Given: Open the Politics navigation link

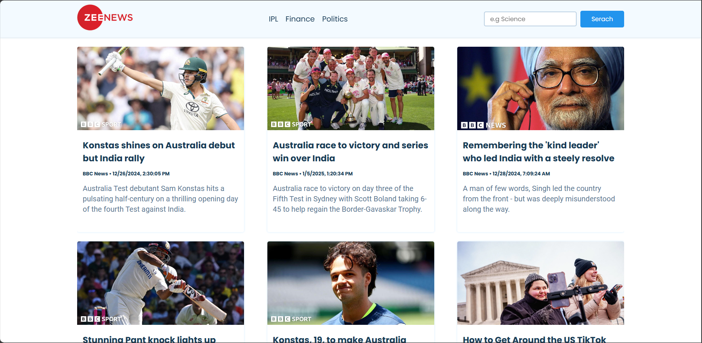Looking at the screenshot, I should coord(335,19).
